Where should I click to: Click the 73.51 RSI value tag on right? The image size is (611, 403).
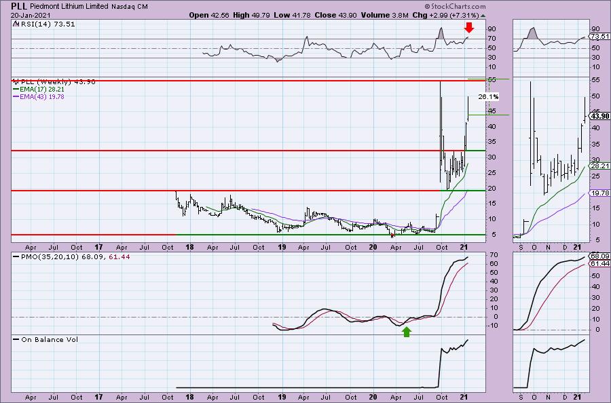(600, 37)
